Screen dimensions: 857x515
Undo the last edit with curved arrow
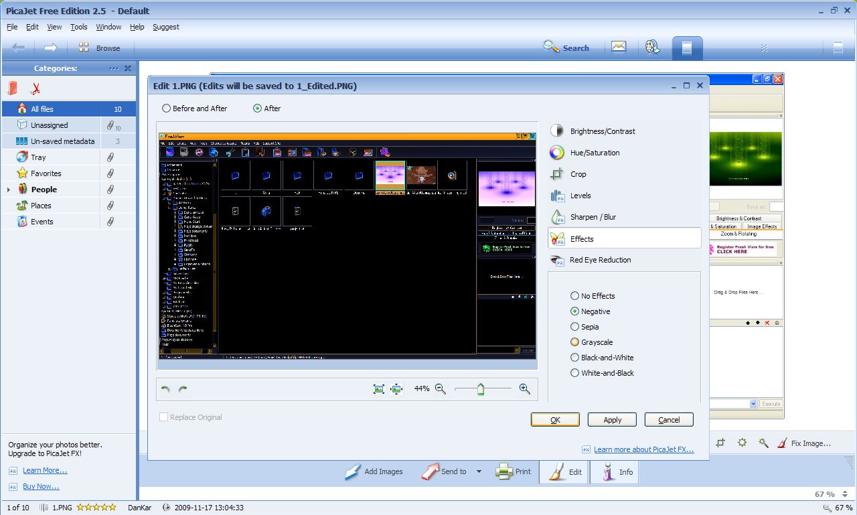click(x=166, y=389)
